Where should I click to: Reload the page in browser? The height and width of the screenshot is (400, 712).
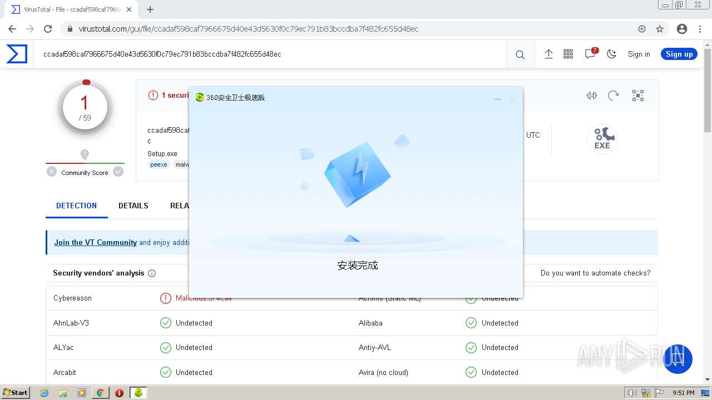(x=48, y=29)
